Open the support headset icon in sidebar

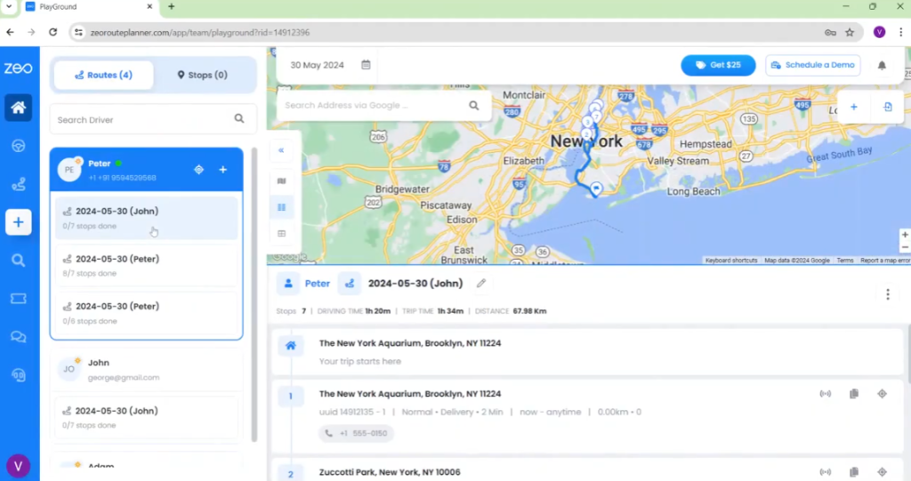(18, 375)
